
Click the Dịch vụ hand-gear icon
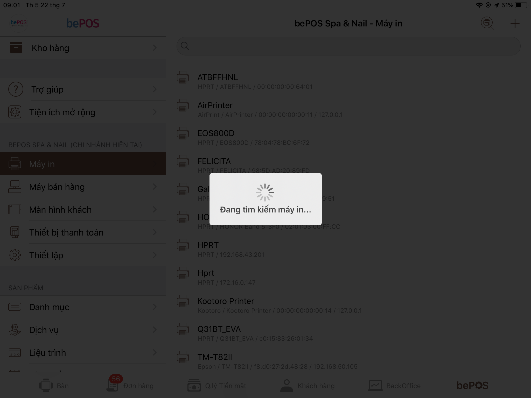pyautogui.click(x=15, y=330)
